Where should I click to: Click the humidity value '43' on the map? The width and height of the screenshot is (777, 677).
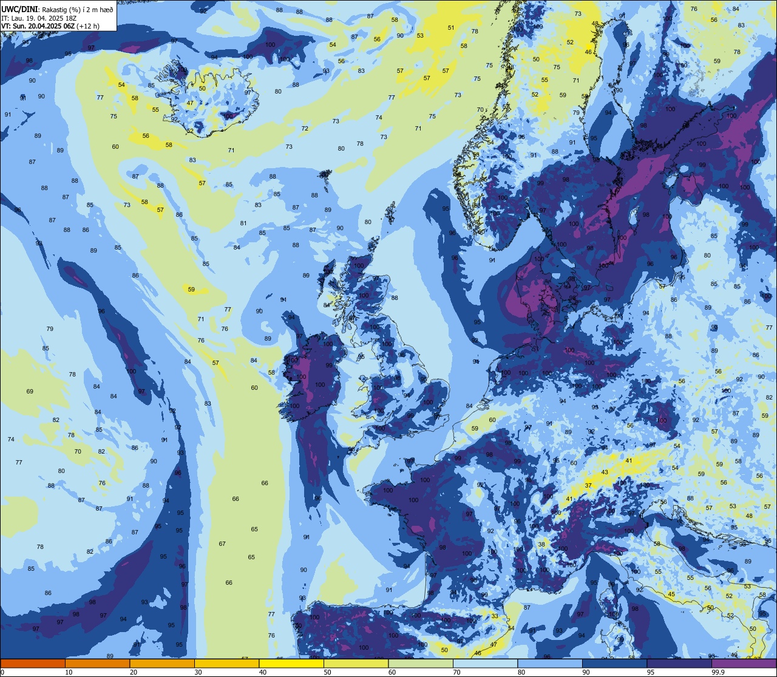click(605, 472)
